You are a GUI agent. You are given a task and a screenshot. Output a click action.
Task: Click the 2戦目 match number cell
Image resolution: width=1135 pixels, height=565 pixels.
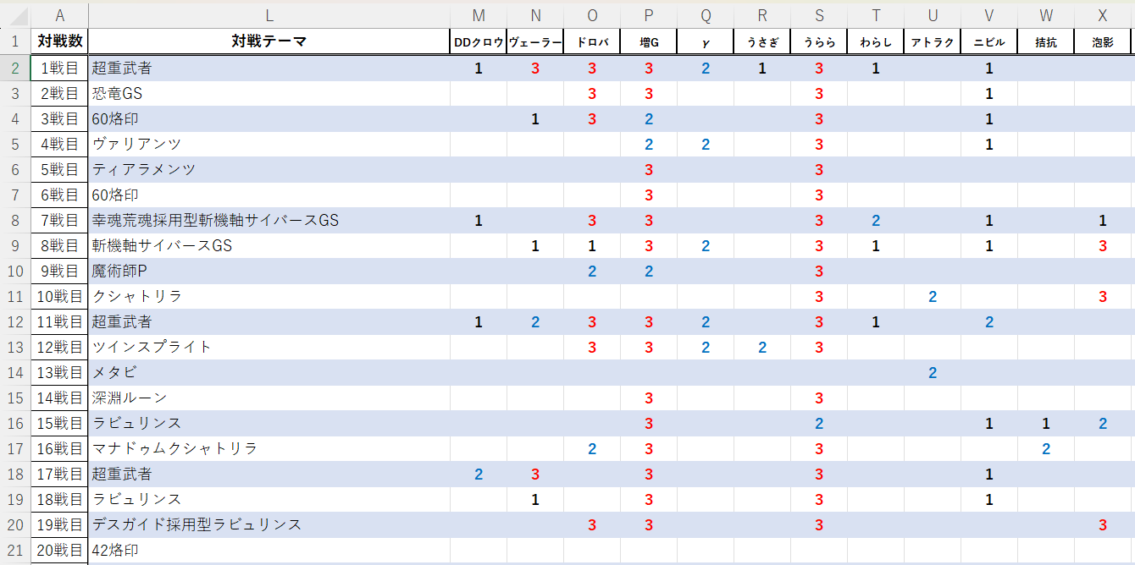tap(59, 93)
